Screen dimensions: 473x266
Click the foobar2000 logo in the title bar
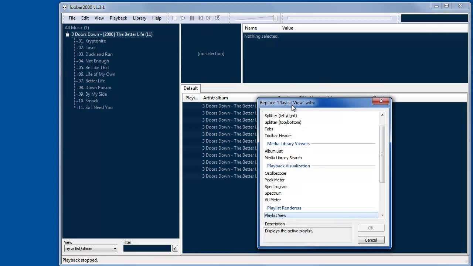[x=64, y=7]
